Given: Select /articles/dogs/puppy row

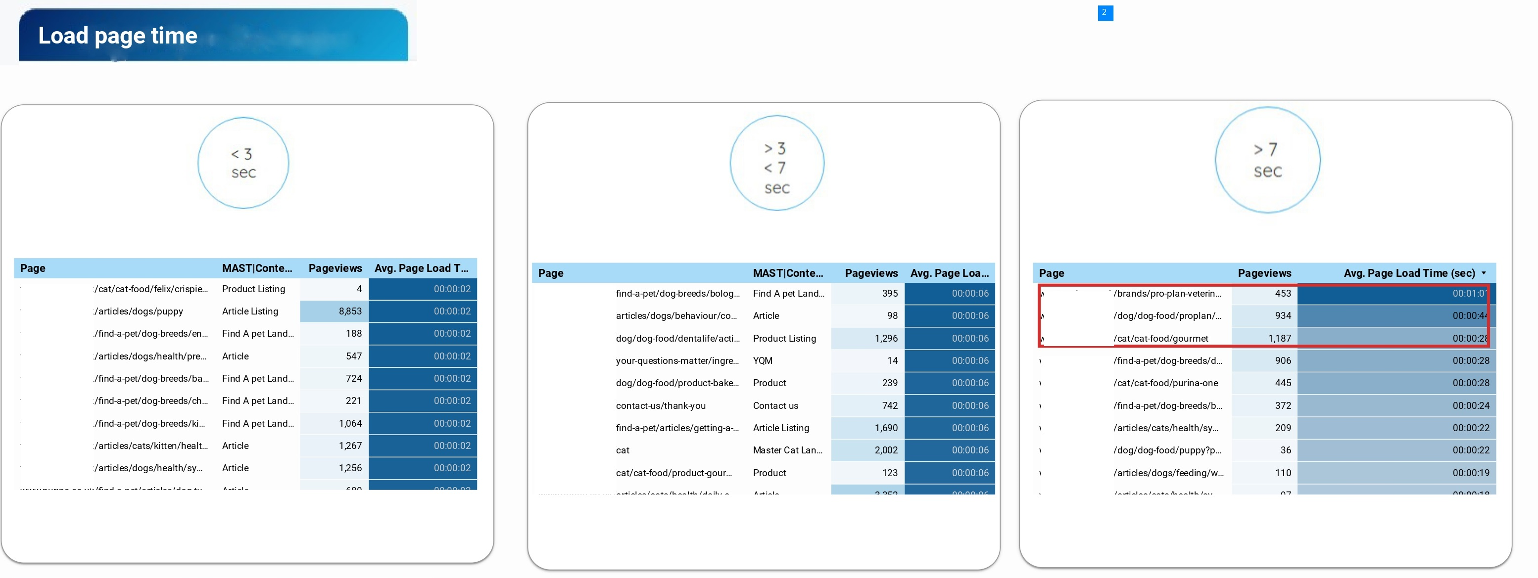Looking at the screenshot, I should tap(139, 311).
